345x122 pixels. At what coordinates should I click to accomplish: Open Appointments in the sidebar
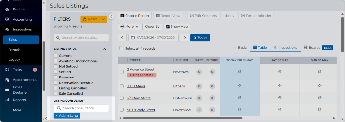25,80
